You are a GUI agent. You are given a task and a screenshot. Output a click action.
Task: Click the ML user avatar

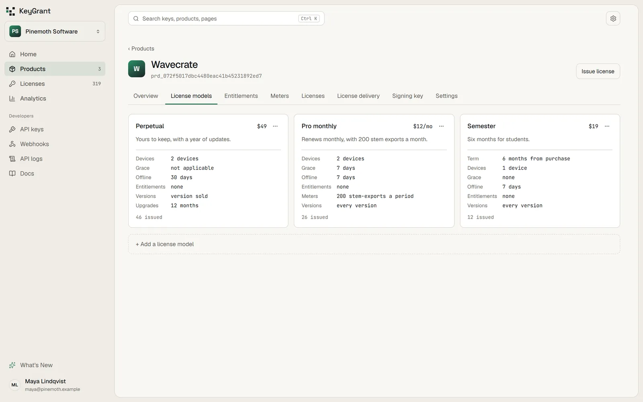[14, 385]
